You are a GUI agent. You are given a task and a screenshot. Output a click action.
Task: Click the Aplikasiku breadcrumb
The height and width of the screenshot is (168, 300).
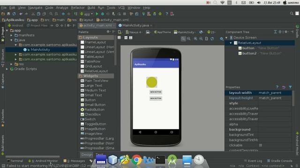tap(13, 20)
